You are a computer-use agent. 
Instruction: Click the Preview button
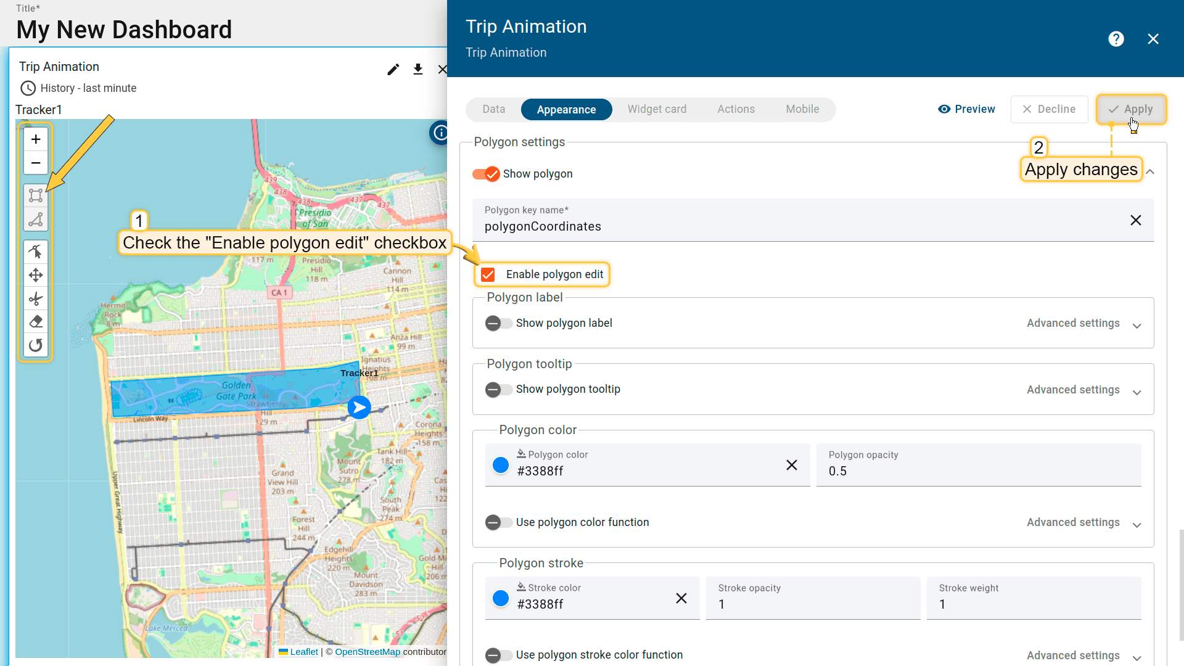click(x=966, y=109)
